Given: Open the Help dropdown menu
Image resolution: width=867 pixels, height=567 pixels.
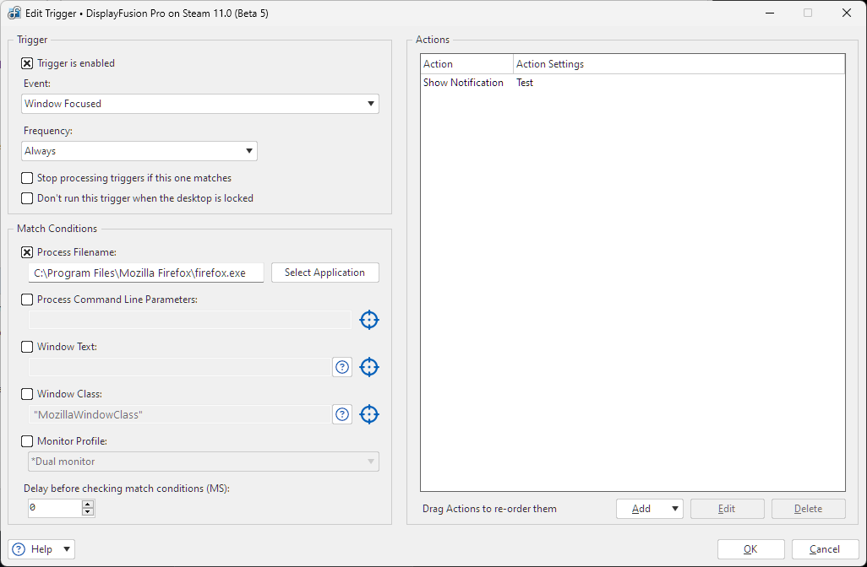Looking at the screenshot, I should pos(41,549).
